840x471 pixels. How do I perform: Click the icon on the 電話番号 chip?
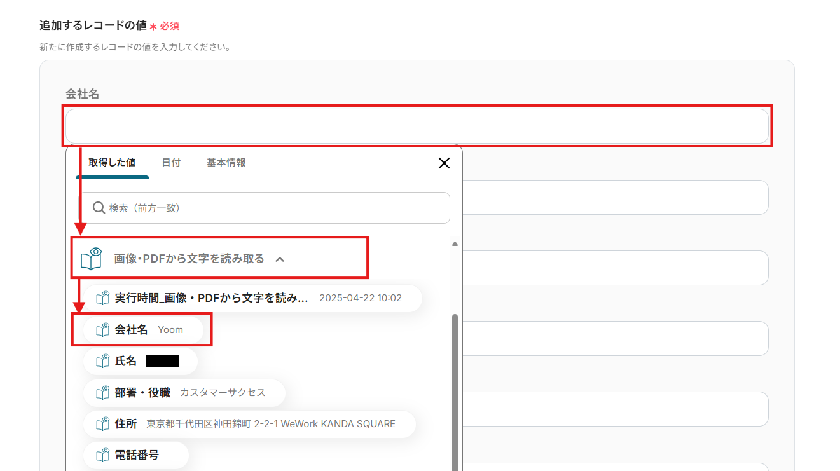coord(102,455)
